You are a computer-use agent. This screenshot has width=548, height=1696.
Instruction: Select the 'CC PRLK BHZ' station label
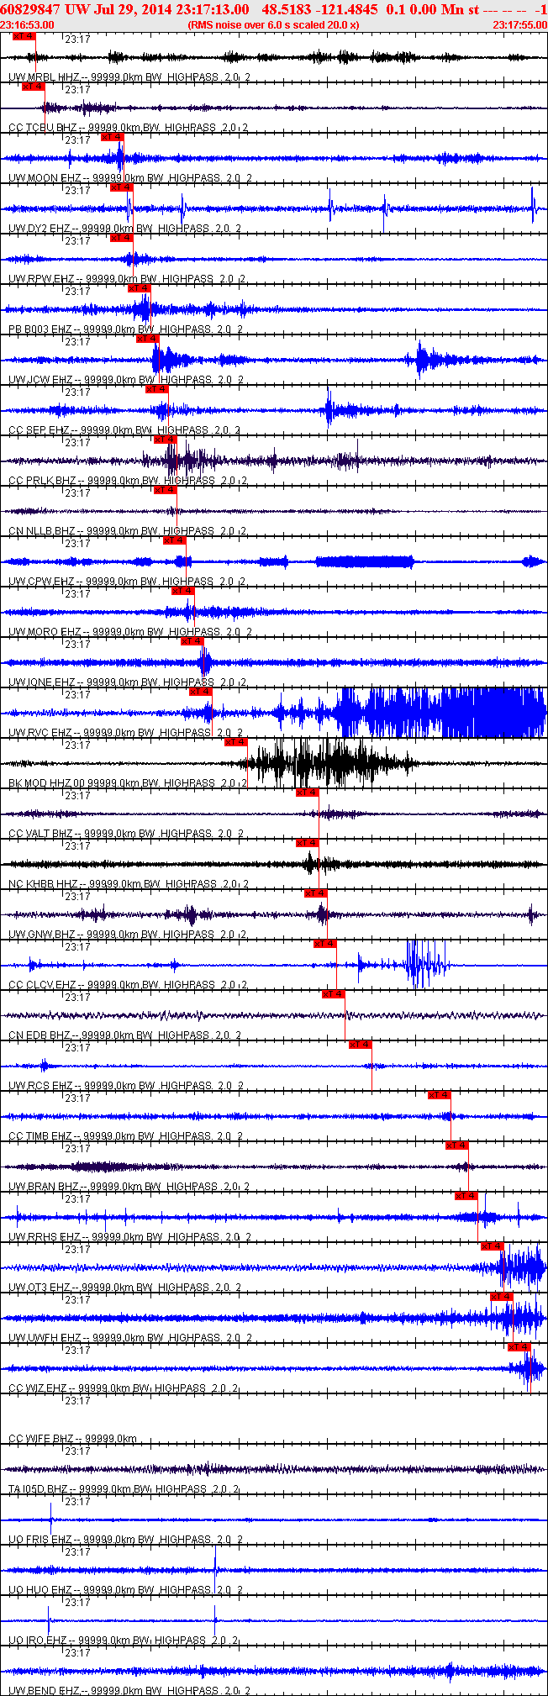[x=42, y=481]
